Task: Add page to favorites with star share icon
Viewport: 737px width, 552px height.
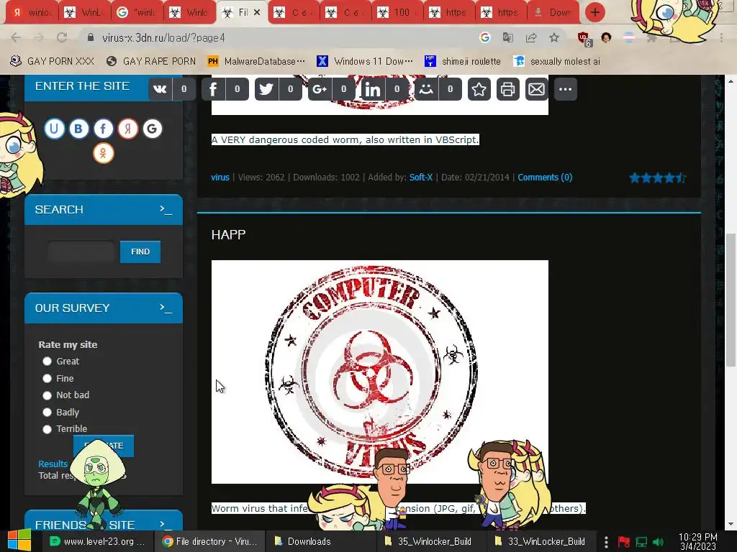Action: point(479,89)
